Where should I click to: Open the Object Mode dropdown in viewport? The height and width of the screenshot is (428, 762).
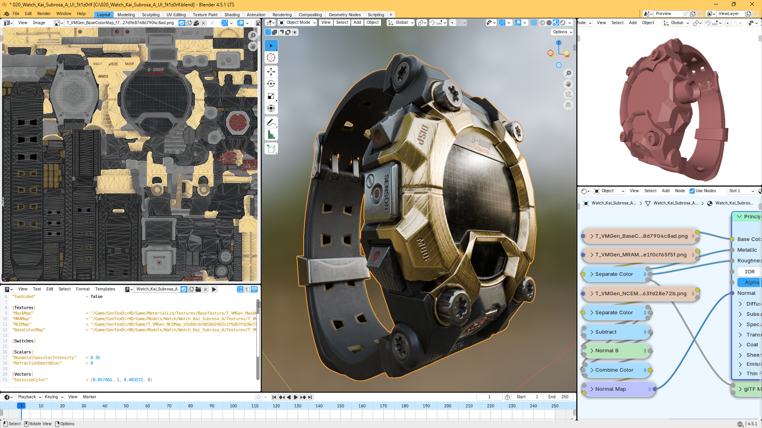(298, 23)
